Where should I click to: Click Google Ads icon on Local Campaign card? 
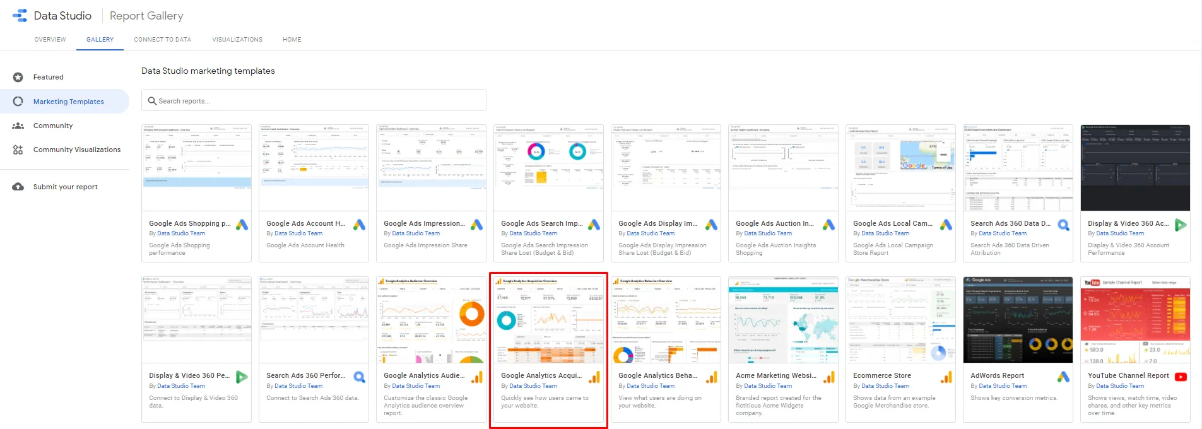pos(946,225)
